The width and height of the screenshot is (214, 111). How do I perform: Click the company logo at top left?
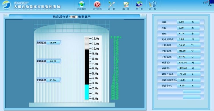6,5
